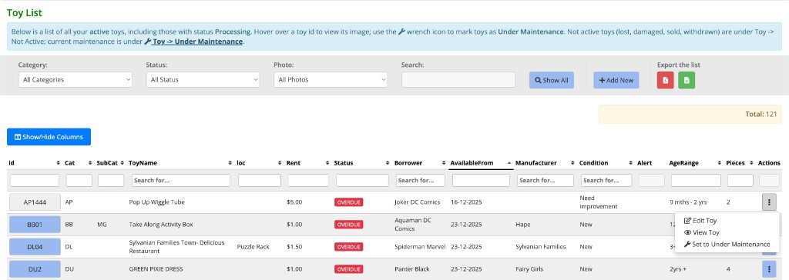Click toy id button AP1444
789x280 pixels.
[x=35, y=202]
